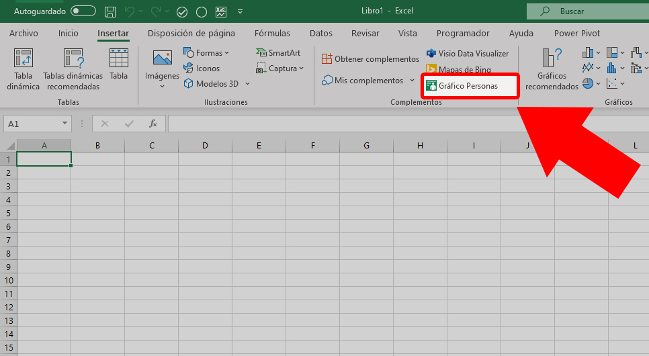Viewport: 649px width, 356px height.
Task: Open the Iconos gallery
Action: click(x=202, y=69)
